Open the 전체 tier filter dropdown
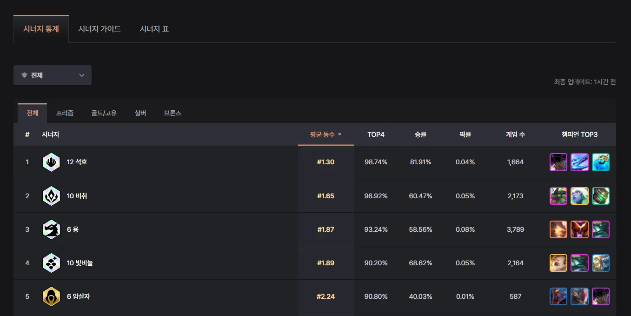This screenshot has height=316, width=631. click(53, 75)
